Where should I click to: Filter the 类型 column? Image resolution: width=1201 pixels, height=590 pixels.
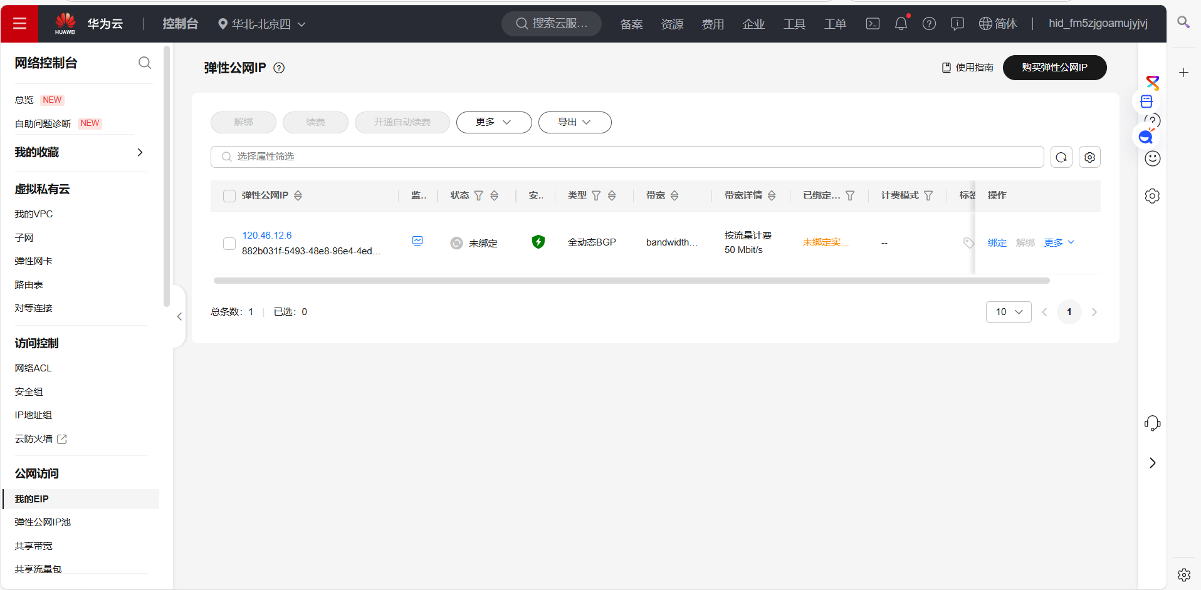(x=596, y=196)
